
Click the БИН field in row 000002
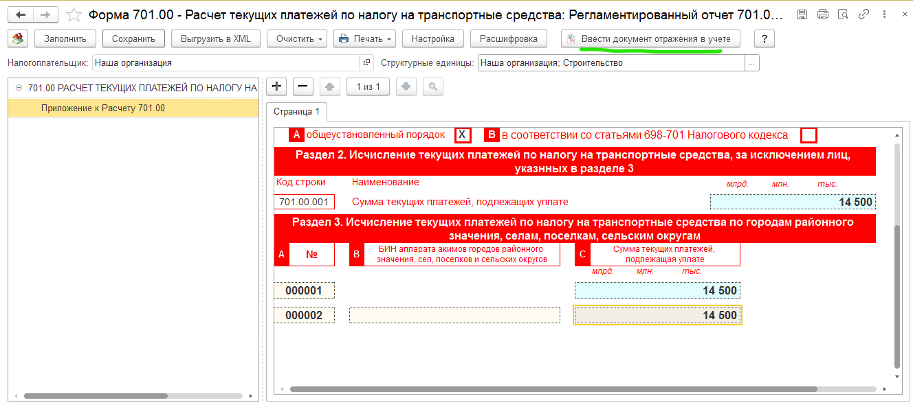454,315
